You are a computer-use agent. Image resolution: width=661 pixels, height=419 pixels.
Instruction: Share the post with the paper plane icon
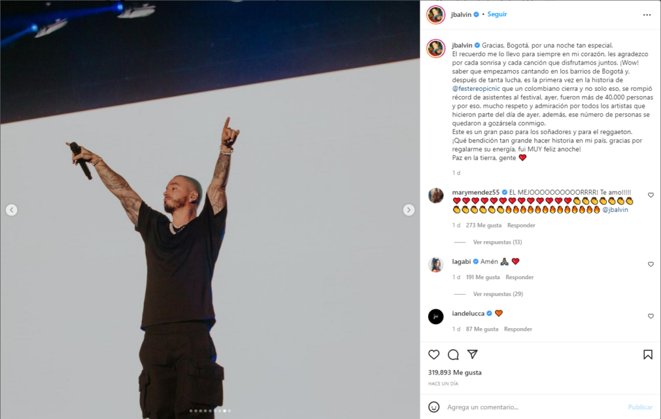(473, 354)
